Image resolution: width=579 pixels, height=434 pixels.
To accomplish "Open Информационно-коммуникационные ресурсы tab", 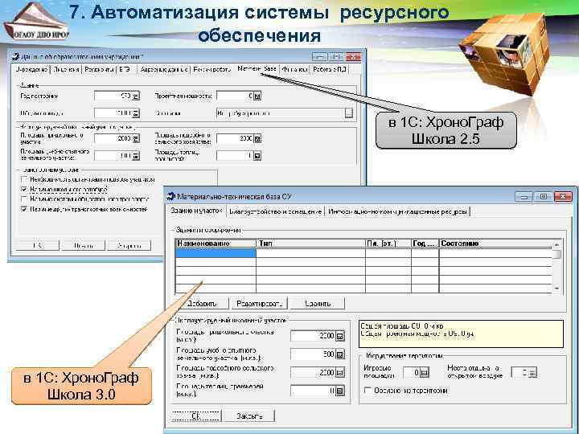I will (397, 212).
